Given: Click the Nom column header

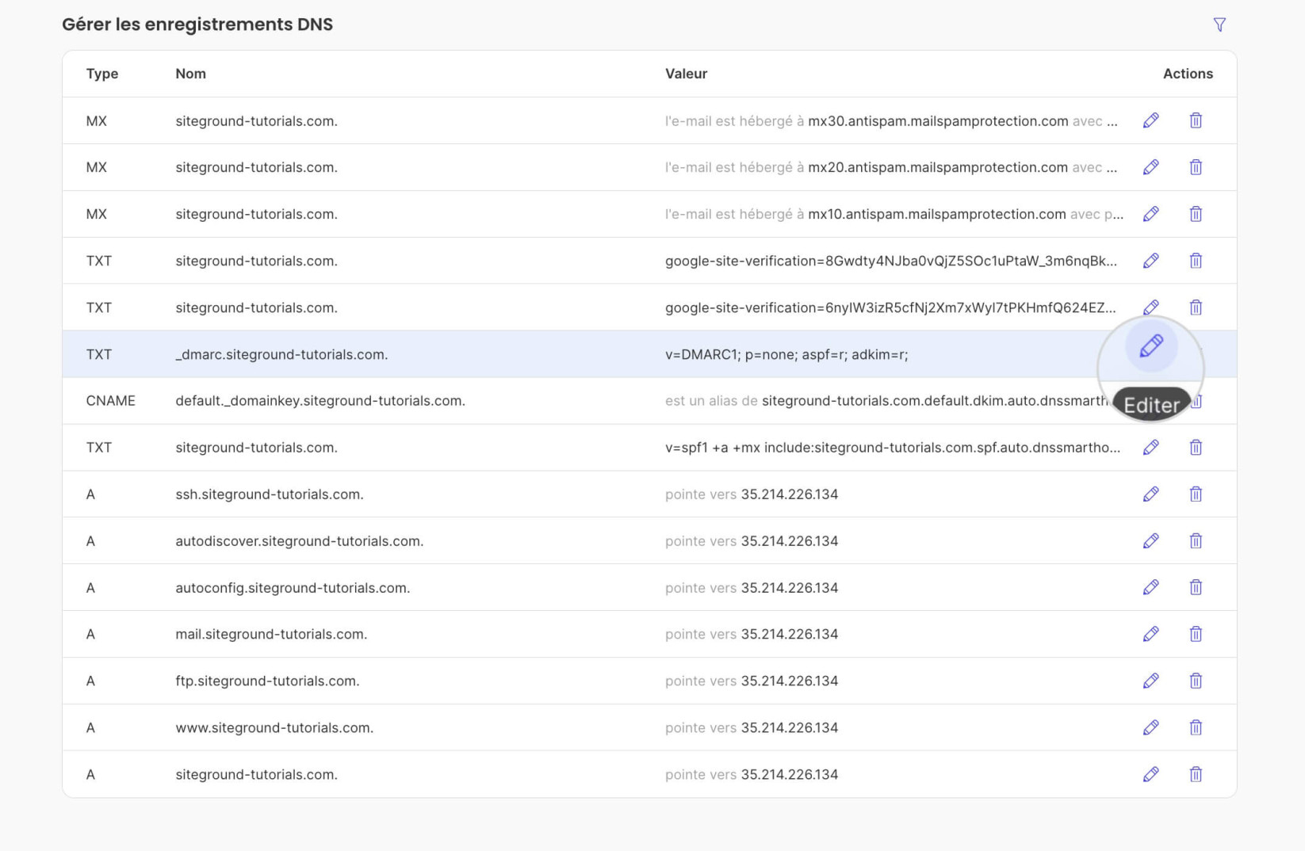Looking at the screenshot, I should (191, 74).
